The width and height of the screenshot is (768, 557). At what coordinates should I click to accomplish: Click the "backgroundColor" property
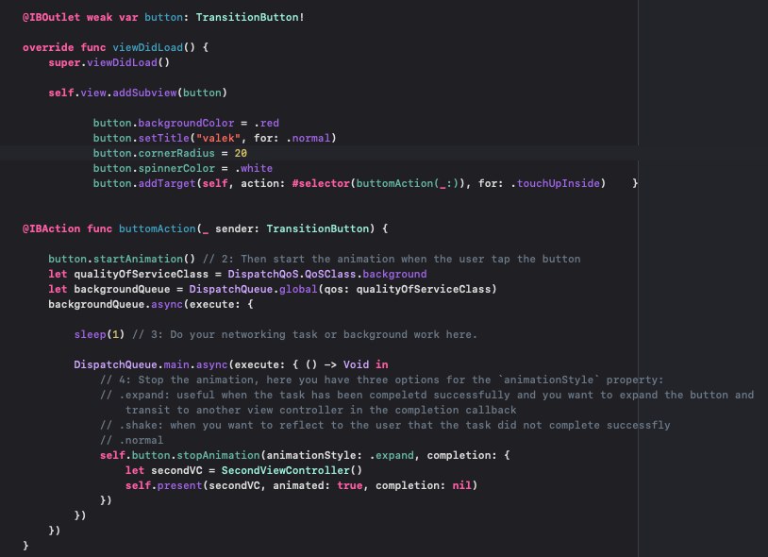186,123
